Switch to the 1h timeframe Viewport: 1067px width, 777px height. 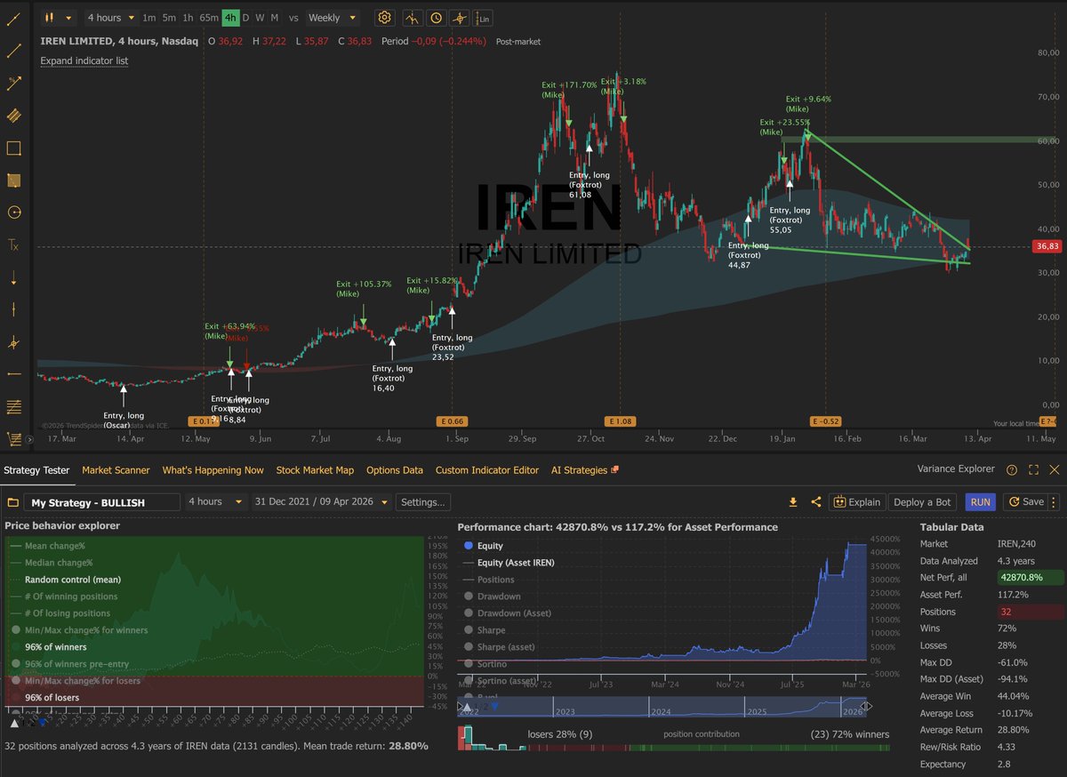click(x=188, y=18)
